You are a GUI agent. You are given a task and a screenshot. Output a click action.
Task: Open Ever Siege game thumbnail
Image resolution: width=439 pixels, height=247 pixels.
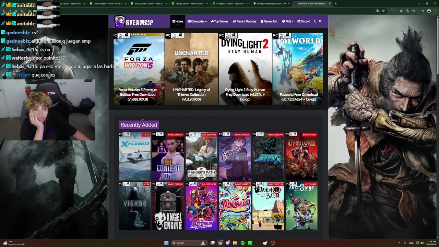[x=301, y=206]
